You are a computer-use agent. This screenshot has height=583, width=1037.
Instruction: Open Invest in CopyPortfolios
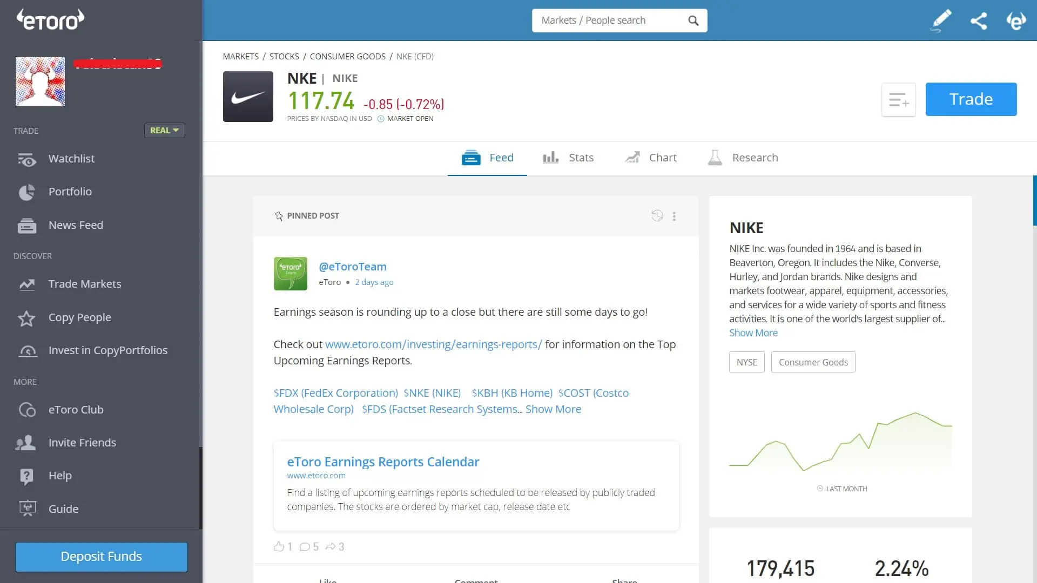point(108,350)
